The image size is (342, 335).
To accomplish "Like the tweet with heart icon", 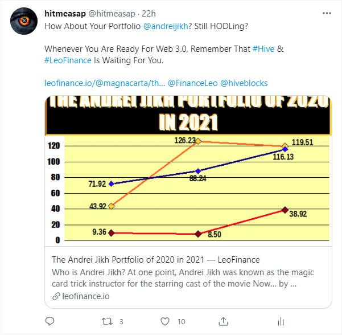I will (x=165, y=321).
